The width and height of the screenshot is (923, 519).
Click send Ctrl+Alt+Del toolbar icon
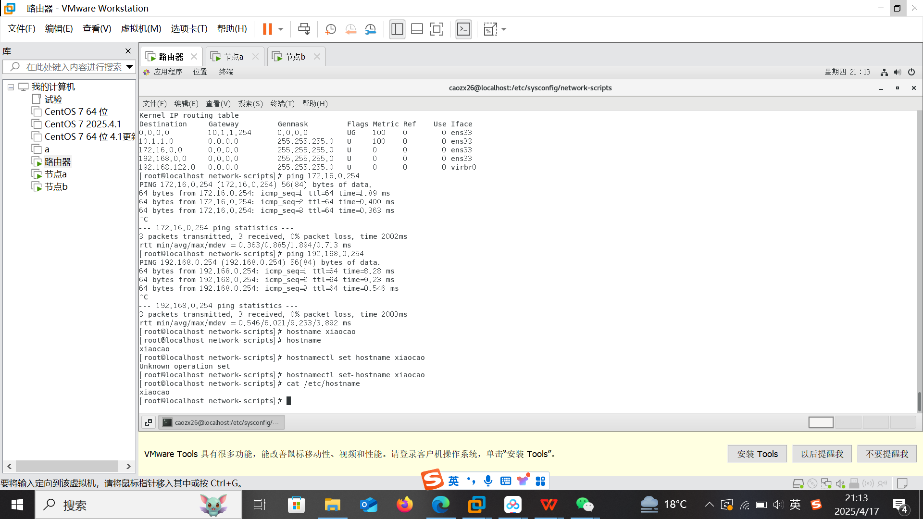click(x=304, y=29)
